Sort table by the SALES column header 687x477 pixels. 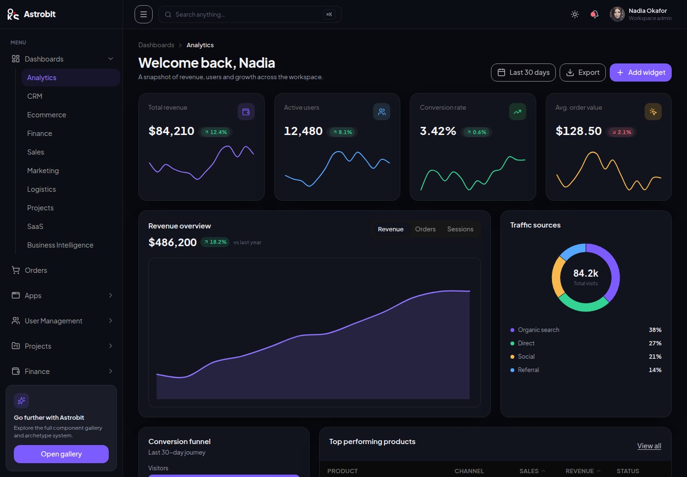(532, 471)
